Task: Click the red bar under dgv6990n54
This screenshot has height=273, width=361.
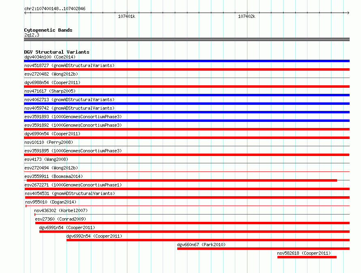Action: pos(187,138)
